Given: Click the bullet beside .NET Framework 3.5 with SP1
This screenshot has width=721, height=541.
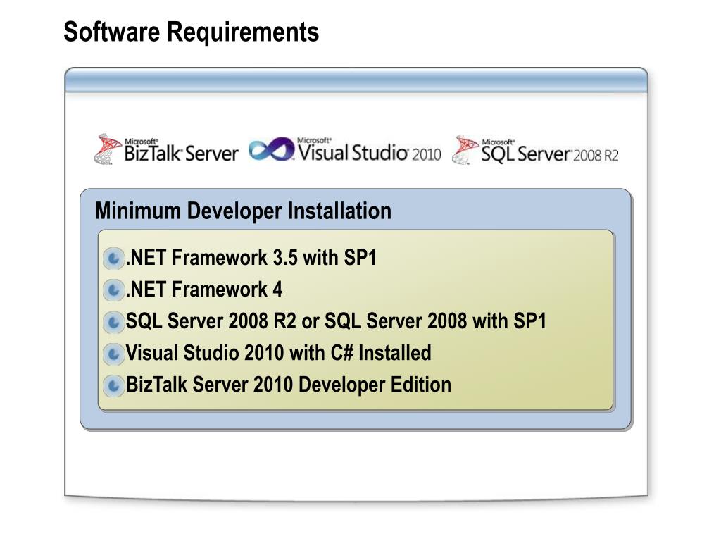Looking at the screenshot, I should (113, 258).
